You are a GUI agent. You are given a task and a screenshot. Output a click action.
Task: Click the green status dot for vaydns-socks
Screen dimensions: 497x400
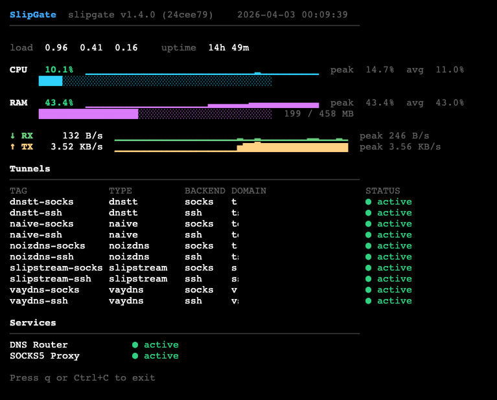pos(368,290)
